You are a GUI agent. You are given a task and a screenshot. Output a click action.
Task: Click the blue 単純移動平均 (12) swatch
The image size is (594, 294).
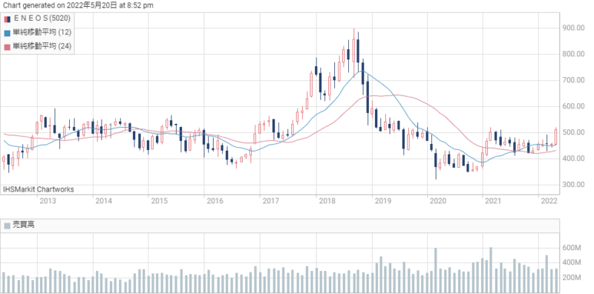coord(7,33)
